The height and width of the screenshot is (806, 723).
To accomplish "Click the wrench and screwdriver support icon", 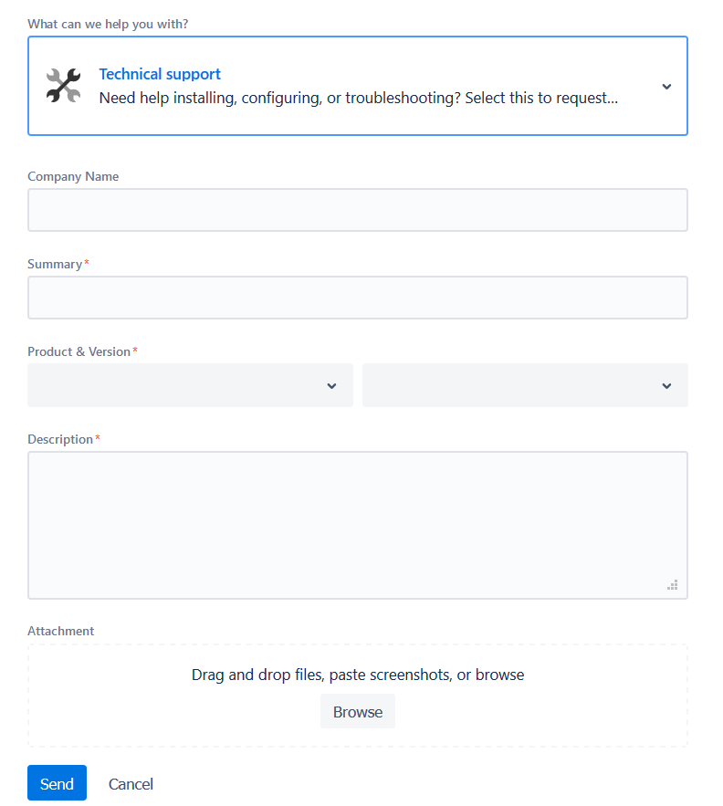I will pos(62,85).
